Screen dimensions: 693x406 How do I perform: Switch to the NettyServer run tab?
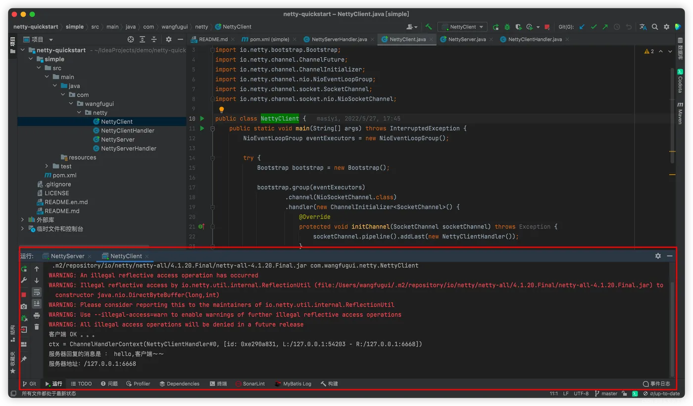67,256
